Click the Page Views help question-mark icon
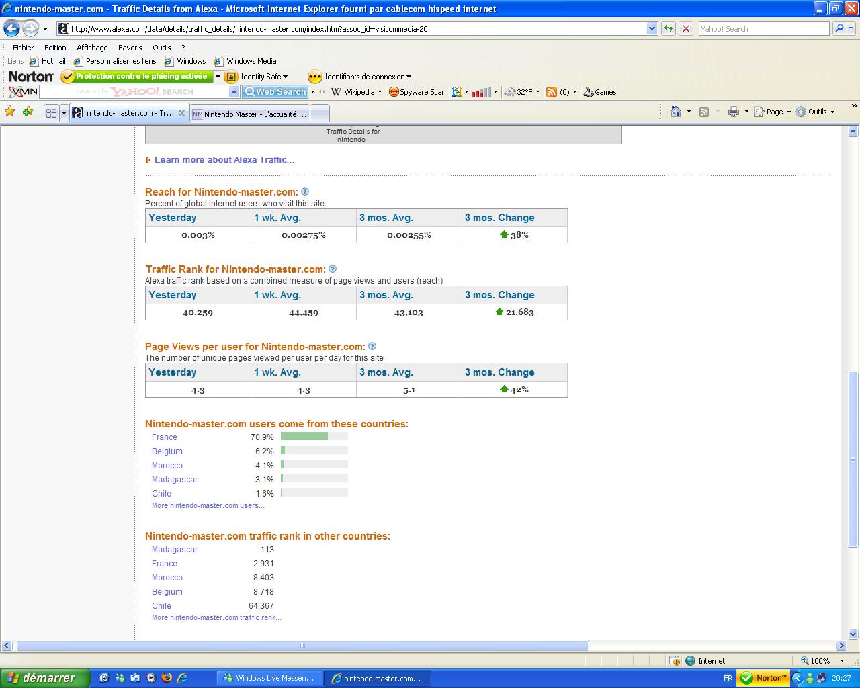Screen dimensions: 860x688 pos(372,346)
